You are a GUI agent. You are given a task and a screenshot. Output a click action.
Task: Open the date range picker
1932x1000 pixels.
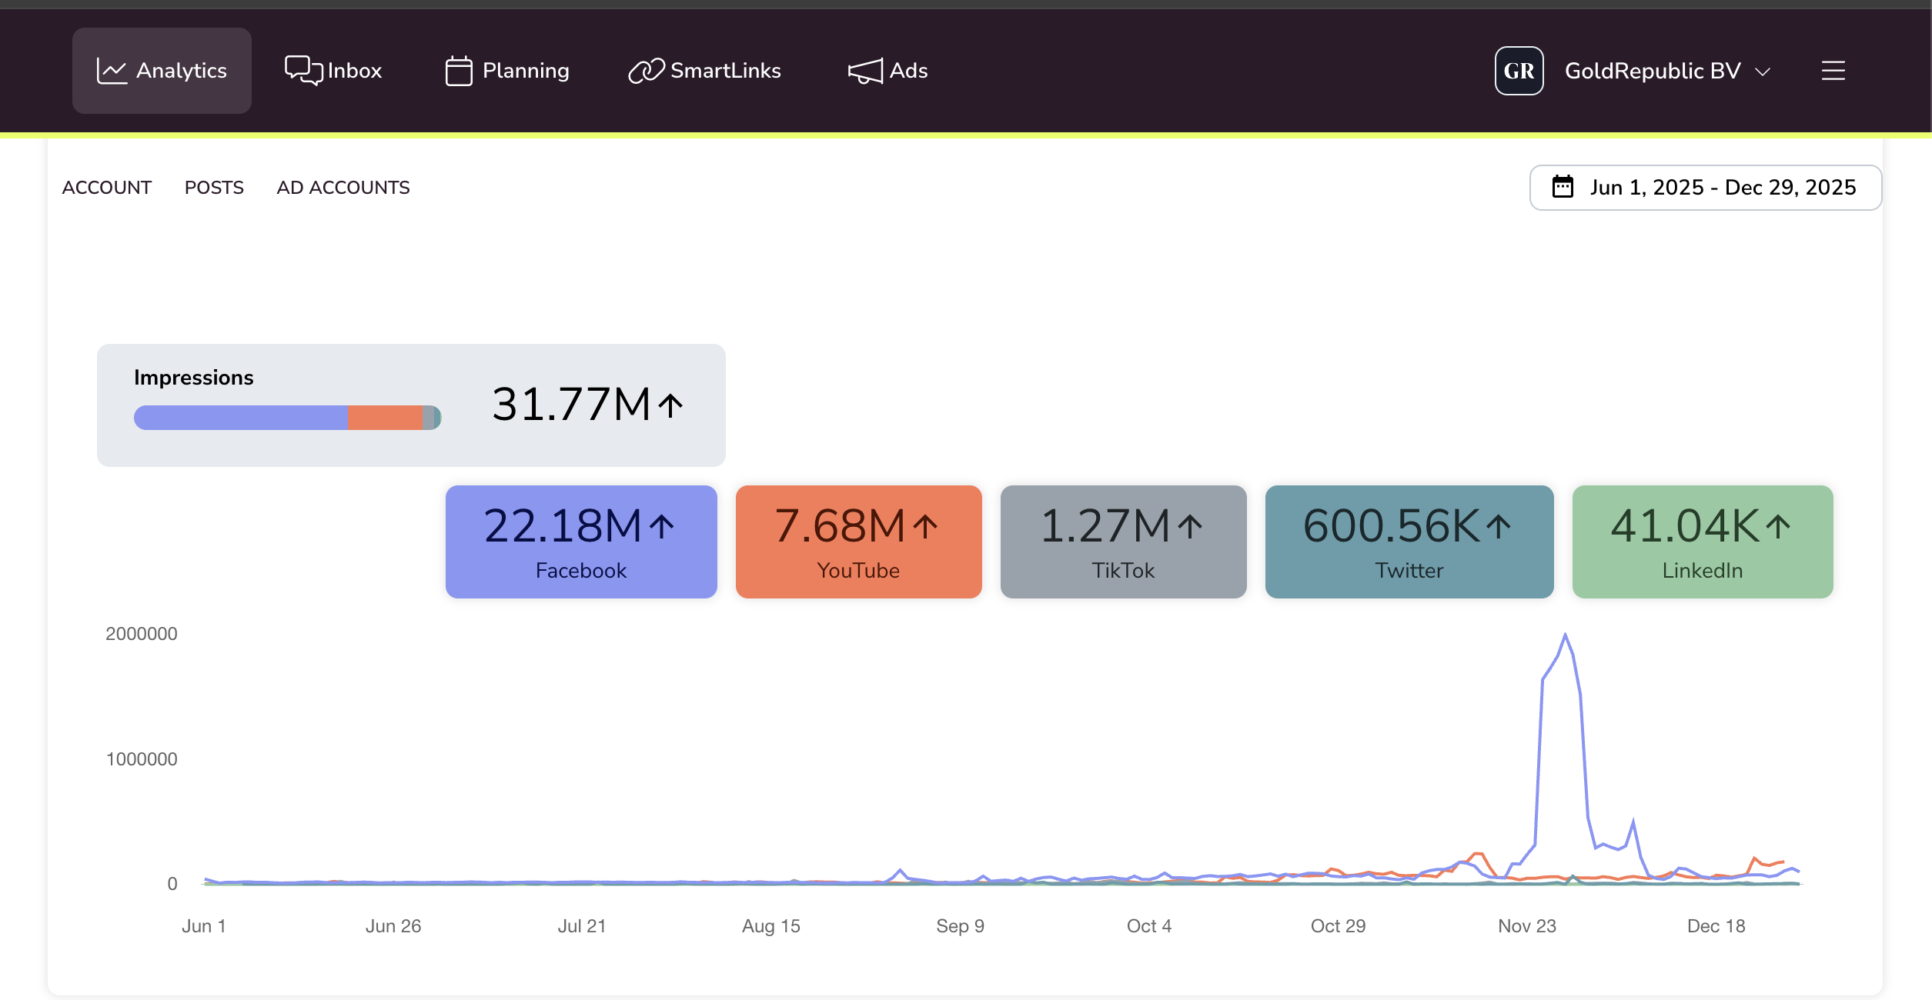pos(1705,187)
